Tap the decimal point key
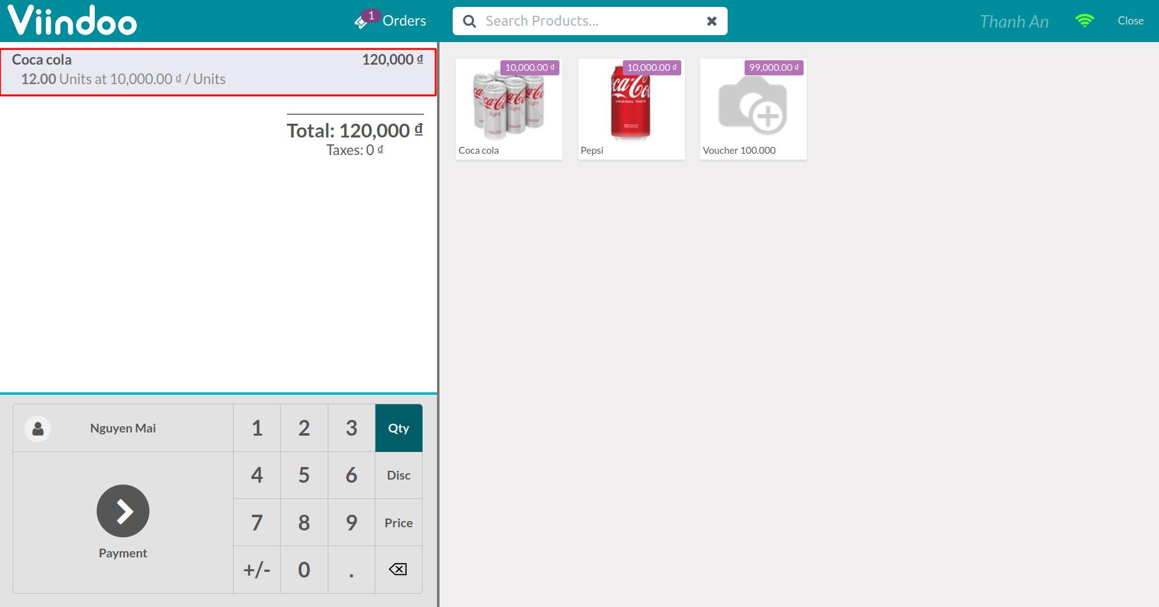This screenshot has height=607, width=1159. click(352, 569)
